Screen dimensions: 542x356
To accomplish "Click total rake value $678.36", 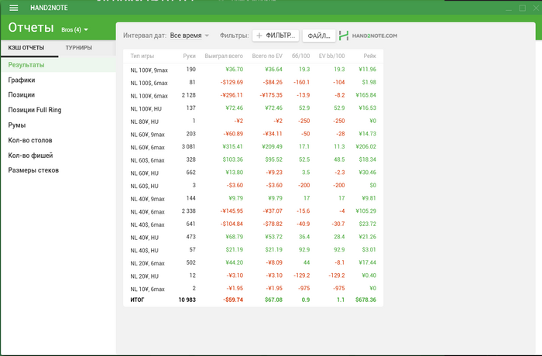I will click(365, 300).
